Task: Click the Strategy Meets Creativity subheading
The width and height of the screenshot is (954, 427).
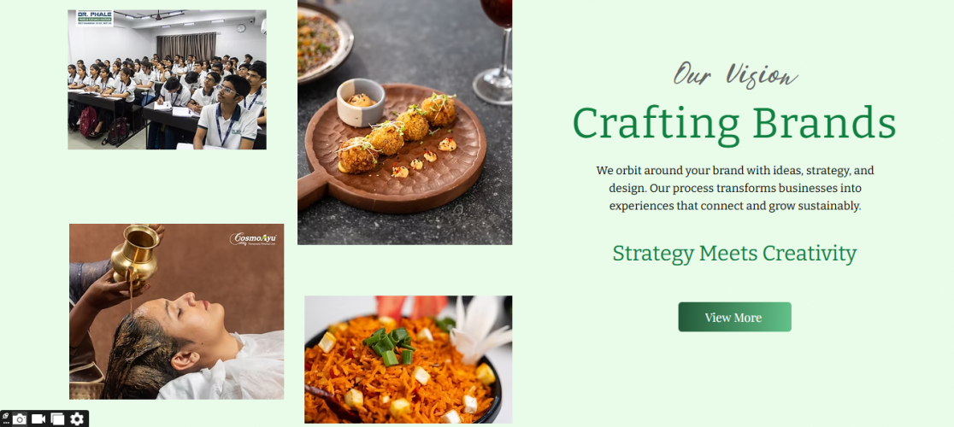Action: [734, 254]
